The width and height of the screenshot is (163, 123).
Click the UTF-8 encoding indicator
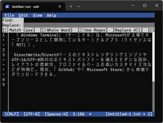pos(32,114)
